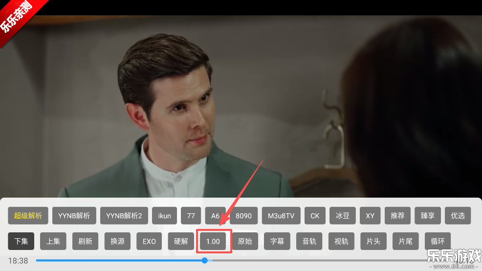Image resolution: width=482 pixels, height=271 pixels.
Task: Refresh the video with 刷新
Action: (x=85, y=241)
